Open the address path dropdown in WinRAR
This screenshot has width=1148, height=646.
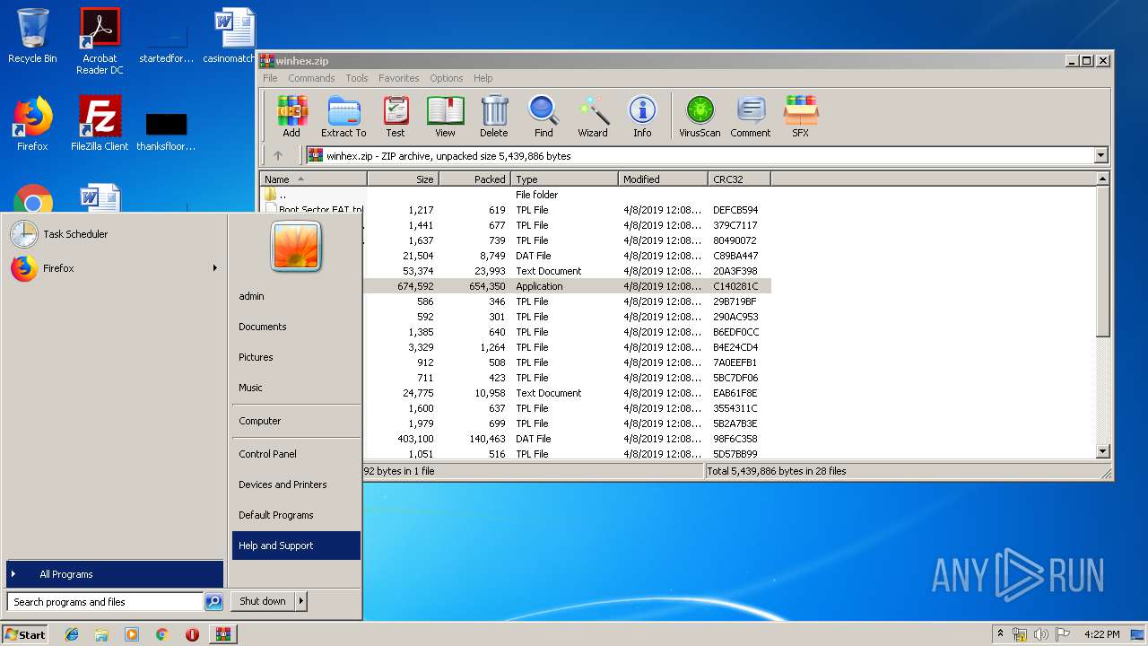pyautogui.click(x=1101, y=155)
